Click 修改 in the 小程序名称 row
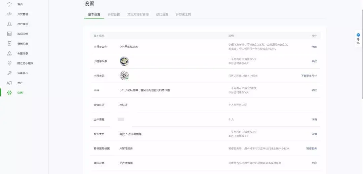 coord(314,46)
